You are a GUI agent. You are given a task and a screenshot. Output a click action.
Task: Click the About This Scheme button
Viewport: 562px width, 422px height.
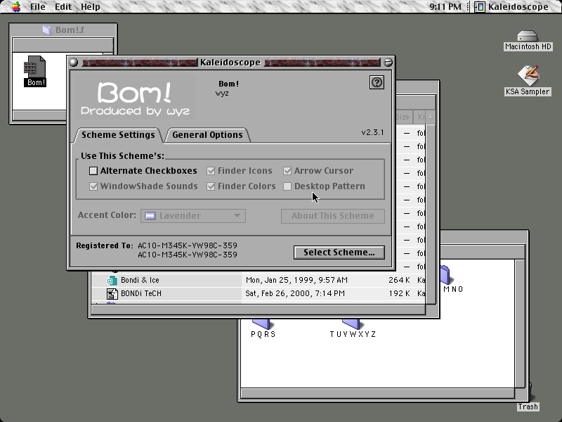point(332,216)
